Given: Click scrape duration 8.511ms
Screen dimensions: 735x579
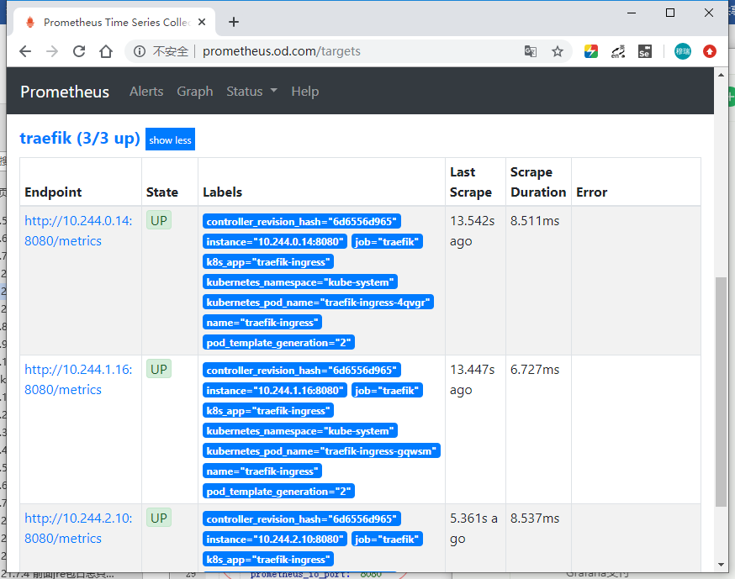Looking at the screenshot, I should click(535, 221).
